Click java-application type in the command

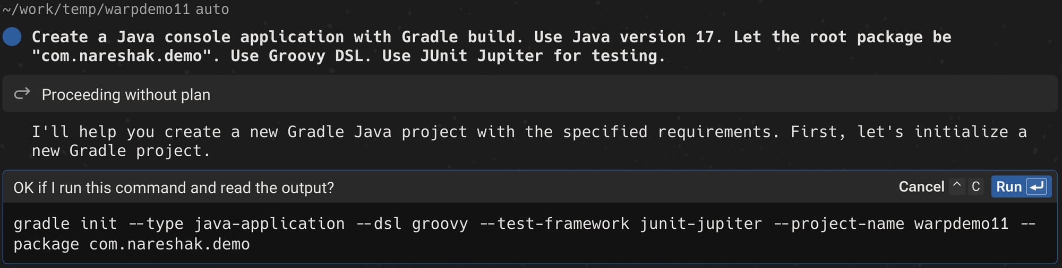click(x=269, y=224)
